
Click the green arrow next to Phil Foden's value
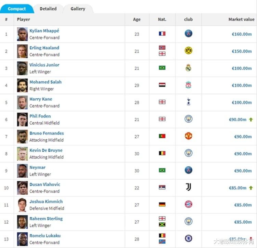tap(251, 120)
